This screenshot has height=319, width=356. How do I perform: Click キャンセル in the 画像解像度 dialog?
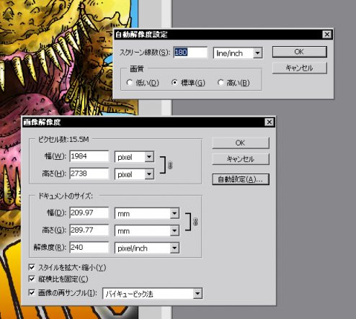(241, 159)
